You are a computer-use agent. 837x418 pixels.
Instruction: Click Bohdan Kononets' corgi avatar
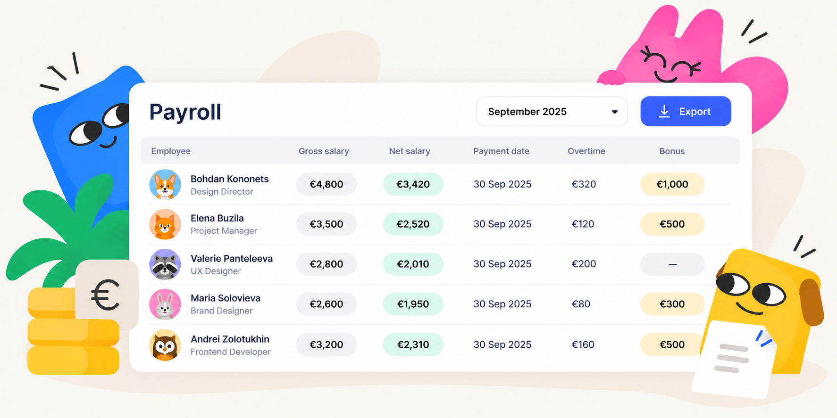(165, 185)
